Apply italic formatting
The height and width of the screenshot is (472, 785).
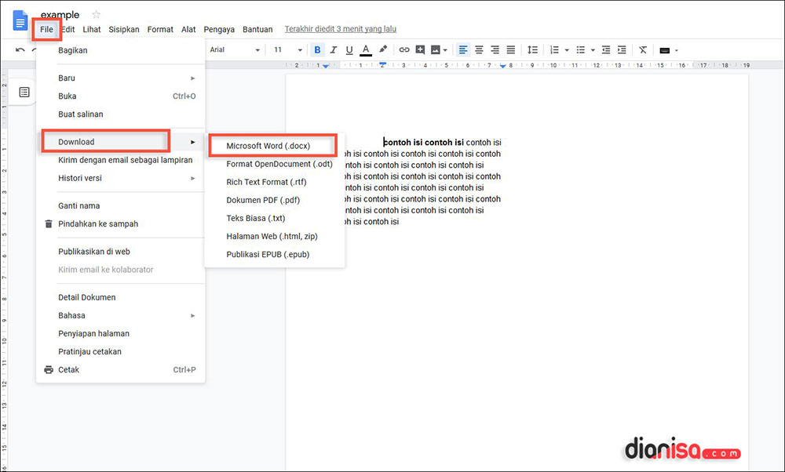(x=334, y=49)
